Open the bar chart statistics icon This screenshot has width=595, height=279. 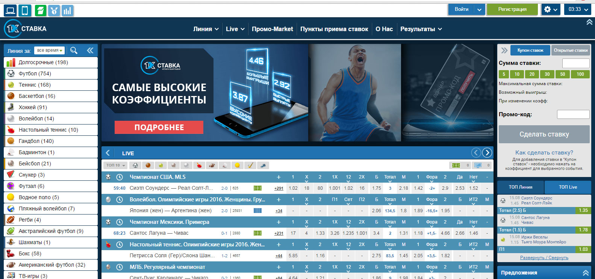[x=68, y=10]
